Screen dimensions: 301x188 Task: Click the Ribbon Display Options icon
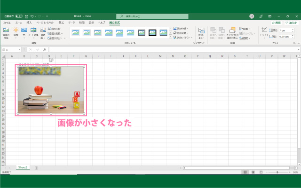(x=269, y=16)
